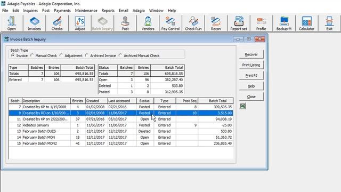Click the Deleted status summary row

coord(141,86)
